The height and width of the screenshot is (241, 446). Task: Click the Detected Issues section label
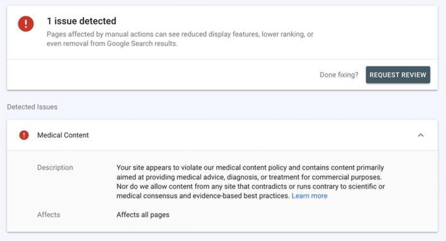(x=32, y=107)
